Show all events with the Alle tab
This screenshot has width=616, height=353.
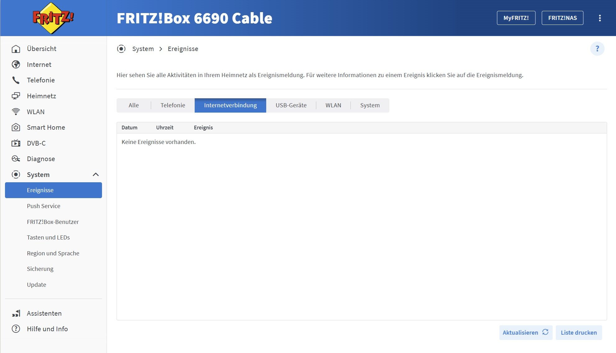pos(133,105)
